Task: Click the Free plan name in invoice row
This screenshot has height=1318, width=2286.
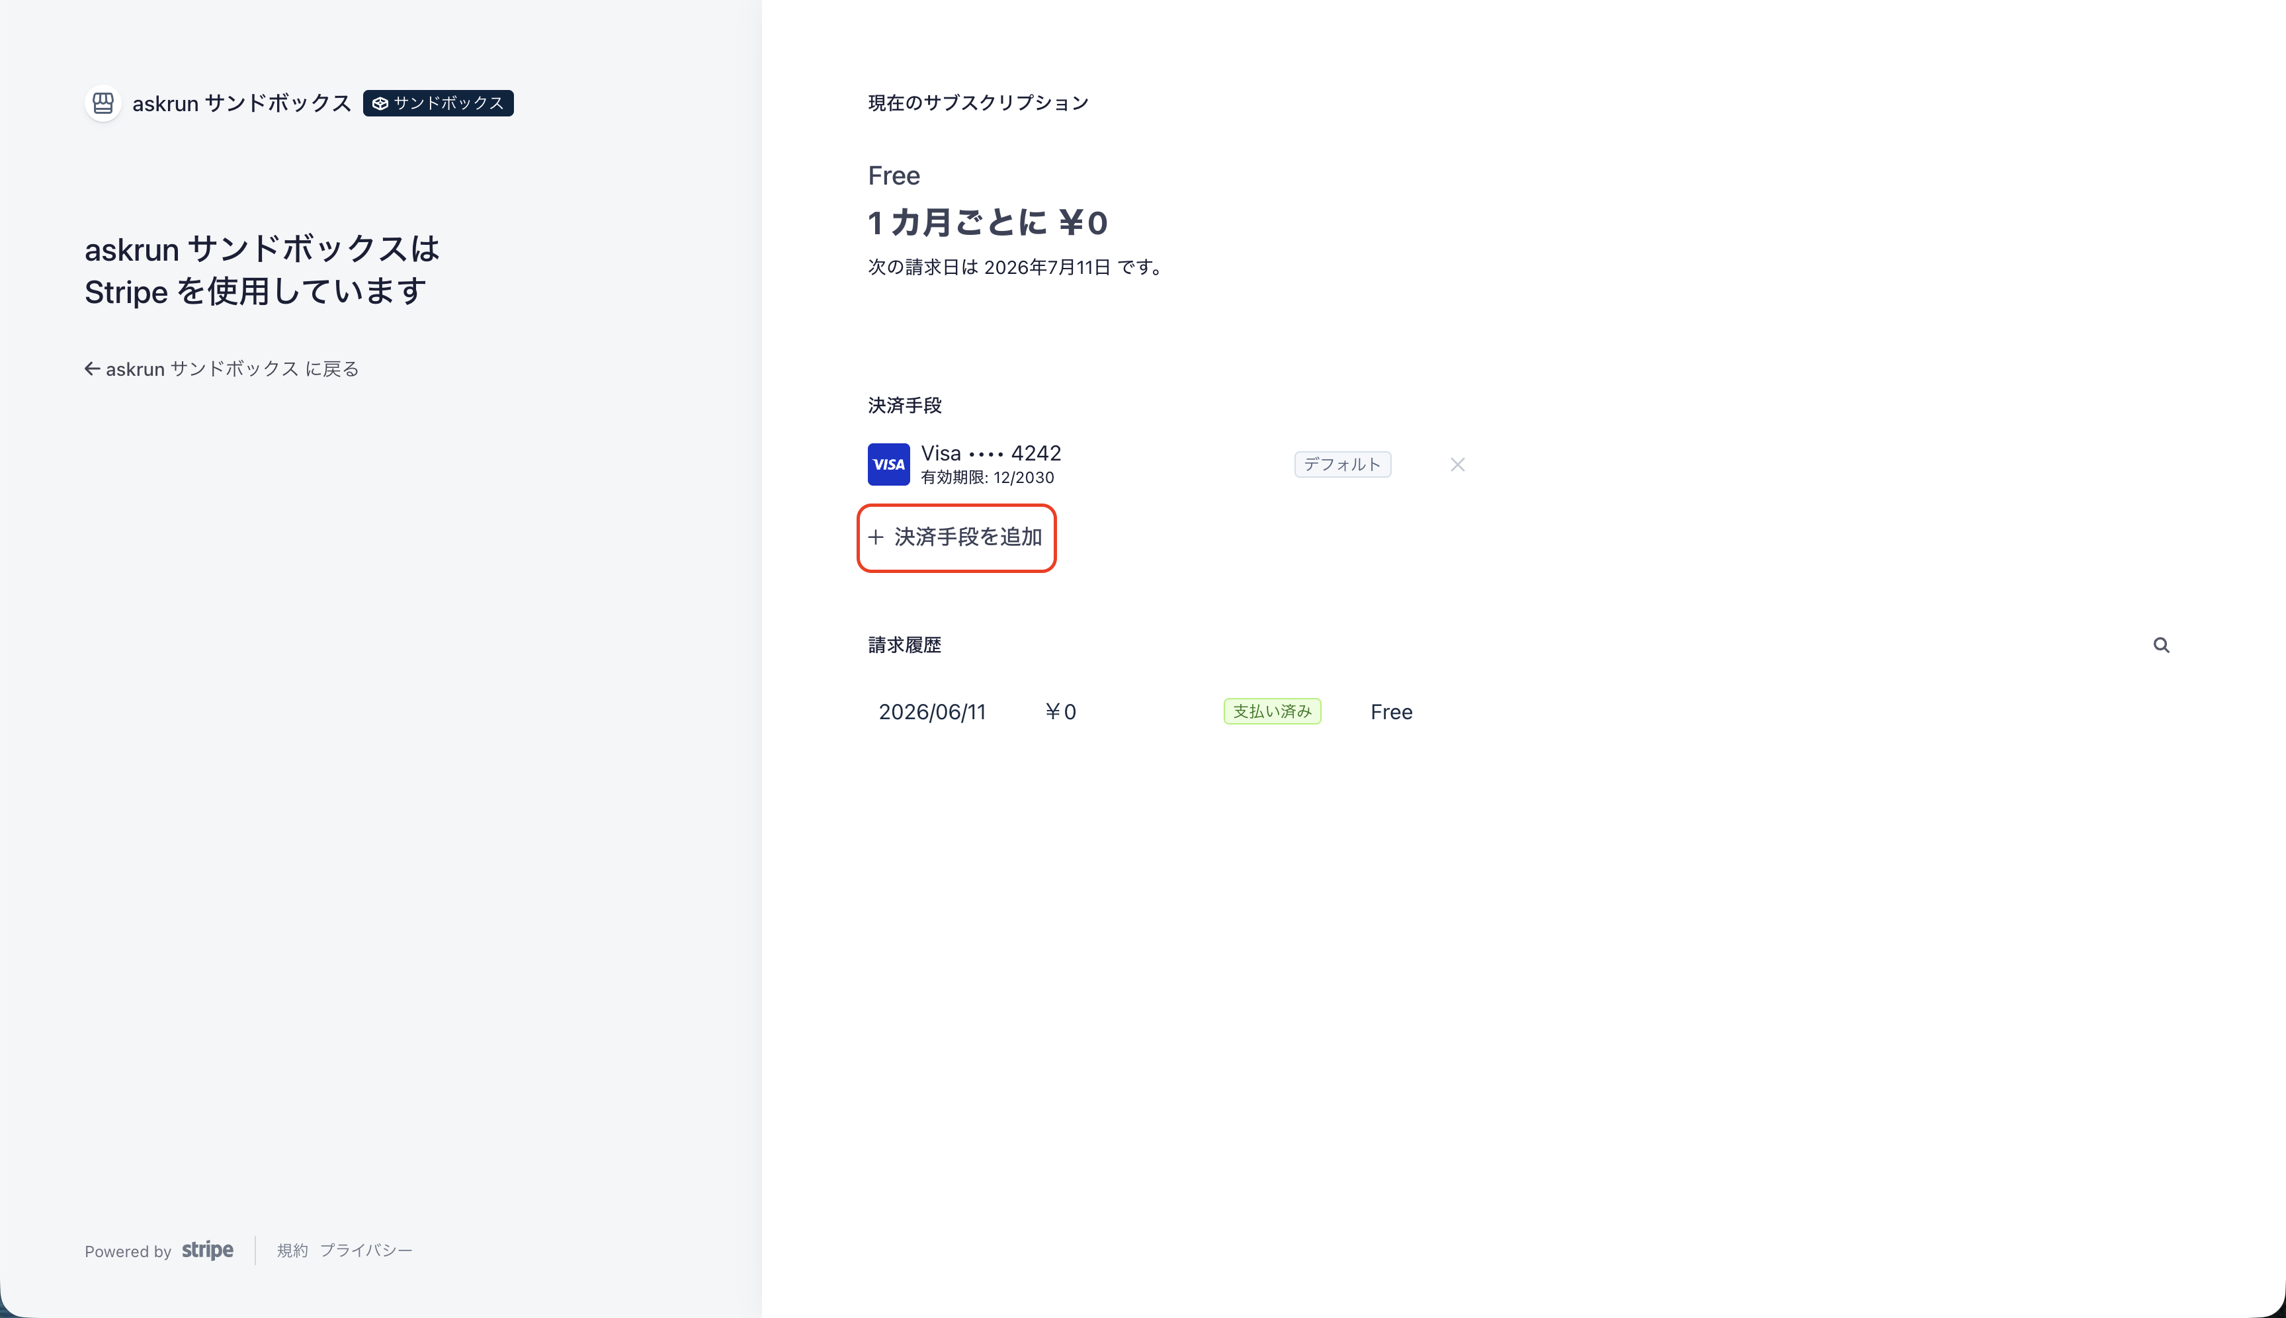Action: [x=1391, y=711]
